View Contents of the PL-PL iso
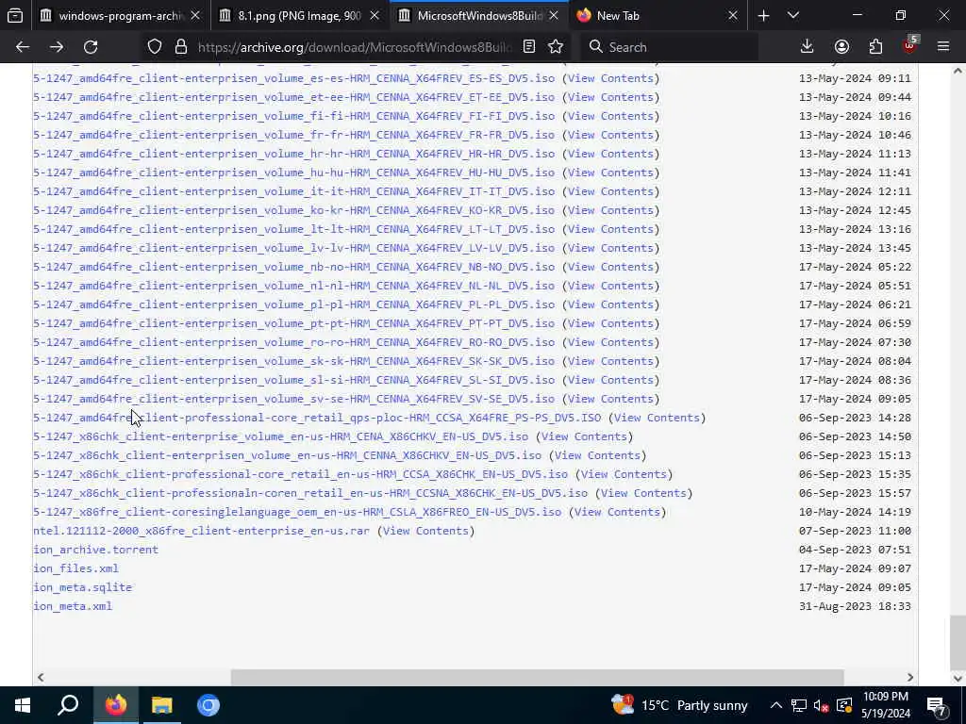 tap(610, 304)
